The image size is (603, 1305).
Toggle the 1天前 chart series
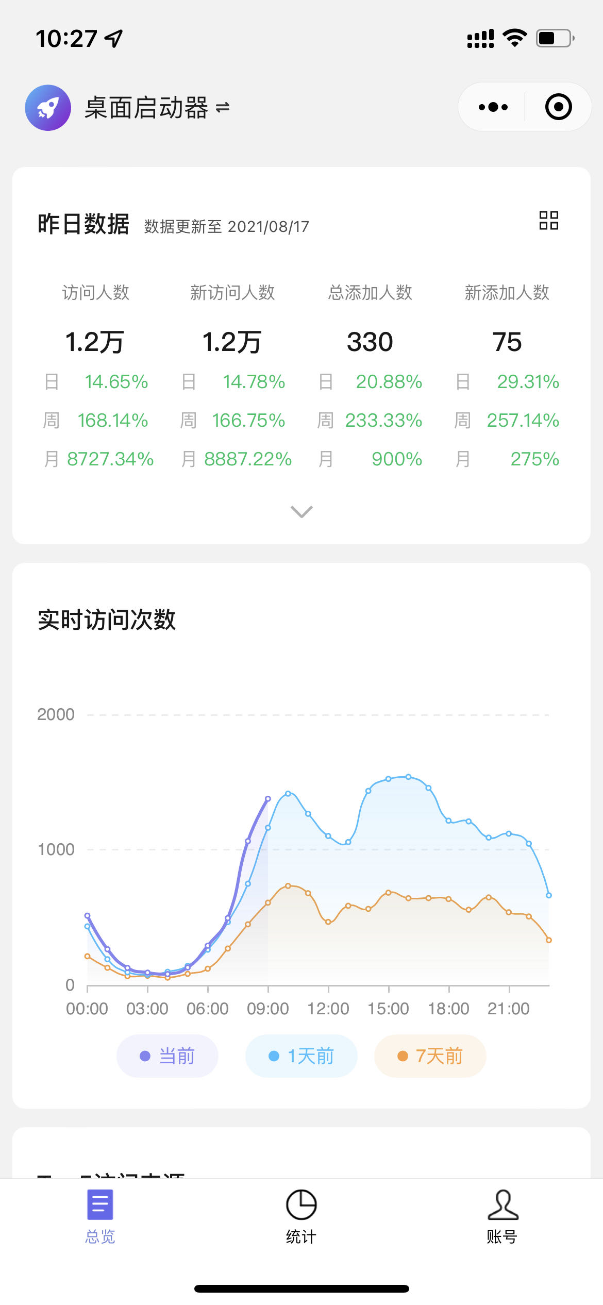point(301,1056)
